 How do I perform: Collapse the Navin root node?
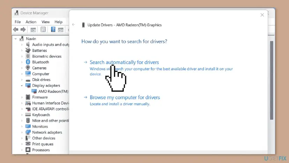(16, 38)
